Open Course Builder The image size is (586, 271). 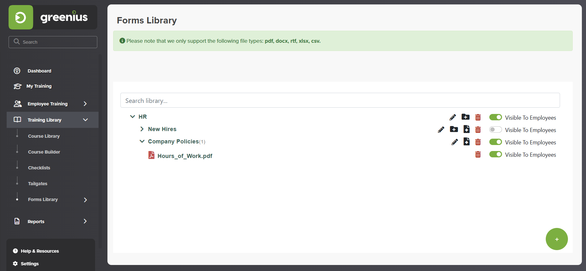[x=44, y=152]
